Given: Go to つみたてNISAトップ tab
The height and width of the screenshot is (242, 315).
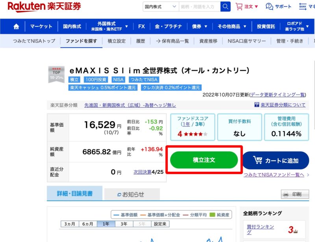Looking at the screenshot, I should tap(34, 41).
